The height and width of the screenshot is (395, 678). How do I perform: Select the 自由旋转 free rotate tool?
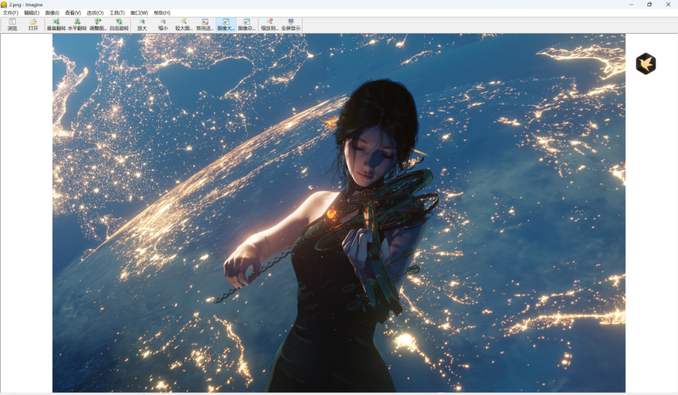click(x=119, y=24)
